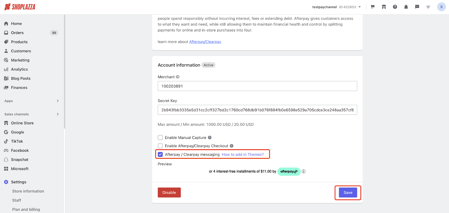The height and width of the screenshot is (213, 449).
Task: Open testpaychannel store dropdown
Action: 336,7
